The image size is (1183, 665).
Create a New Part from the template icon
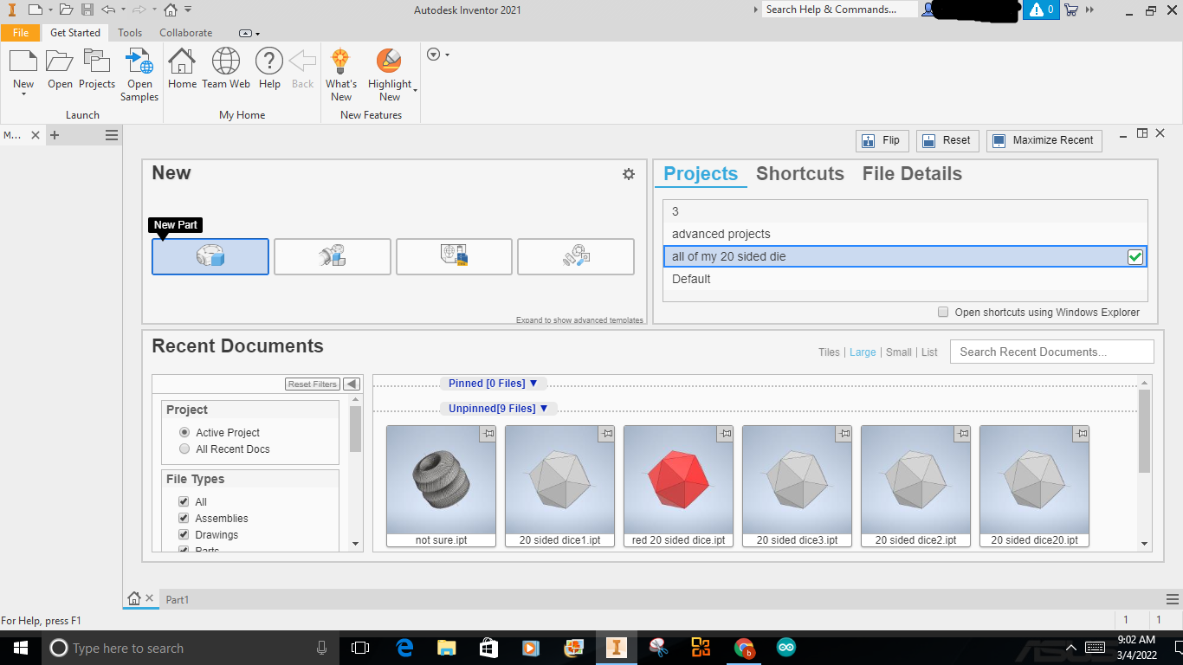(210, 256)
